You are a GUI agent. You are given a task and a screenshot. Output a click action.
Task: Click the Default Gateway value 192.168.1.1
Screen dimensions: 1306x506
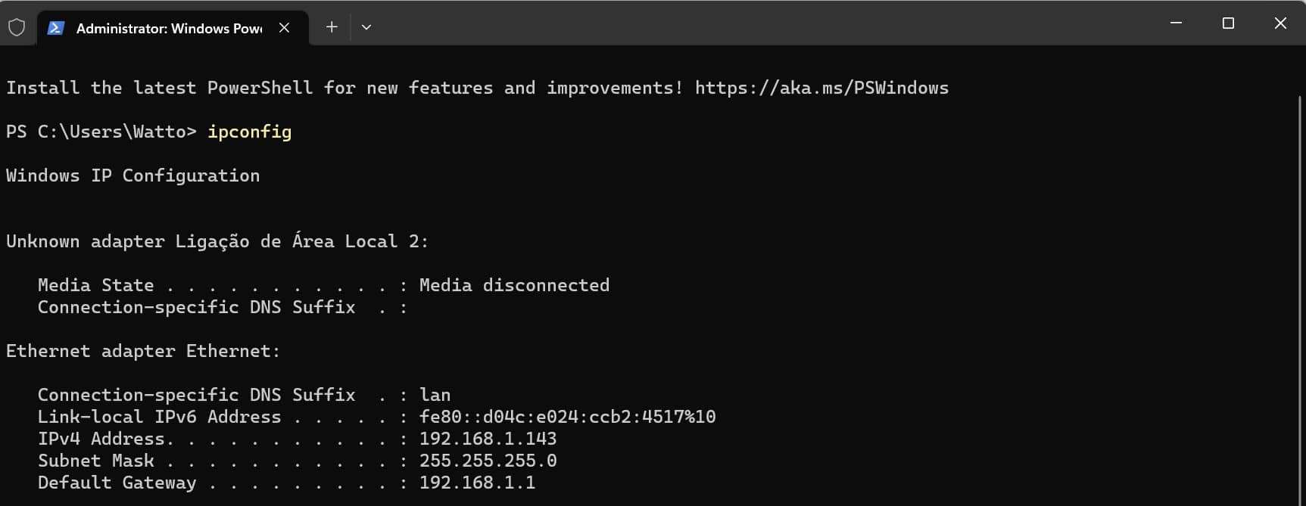477,483
